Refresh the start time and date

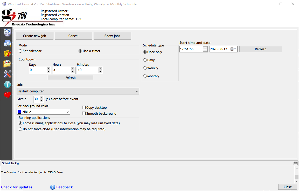point(261,49)
